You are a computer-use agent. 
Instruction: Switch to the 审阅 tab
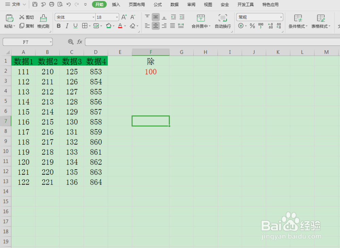tap(191, 4)
